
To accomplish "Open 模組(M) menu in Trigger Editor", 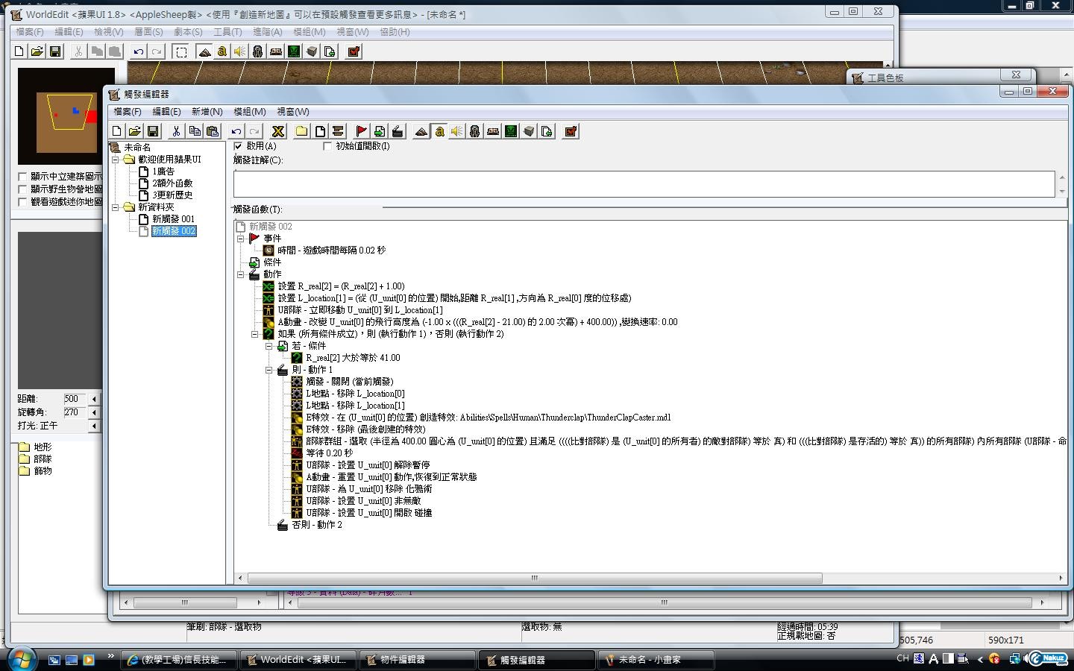I will [250, 112].
